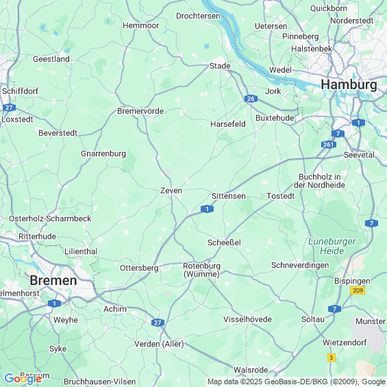
Task: Click the A27 shield near Schiffdorf
Action: [x=9, y=108]
